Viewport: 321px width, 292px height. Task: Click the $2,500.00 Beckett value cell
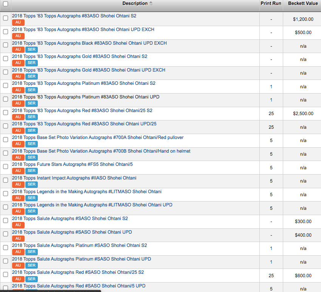[x=303, y=114]
